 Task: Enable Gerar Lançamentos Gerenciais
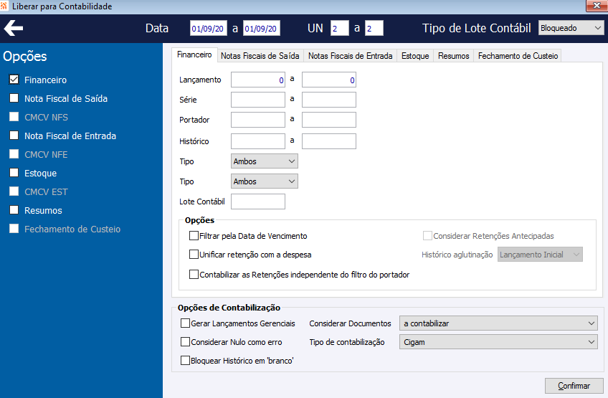(x=185, y=323)
